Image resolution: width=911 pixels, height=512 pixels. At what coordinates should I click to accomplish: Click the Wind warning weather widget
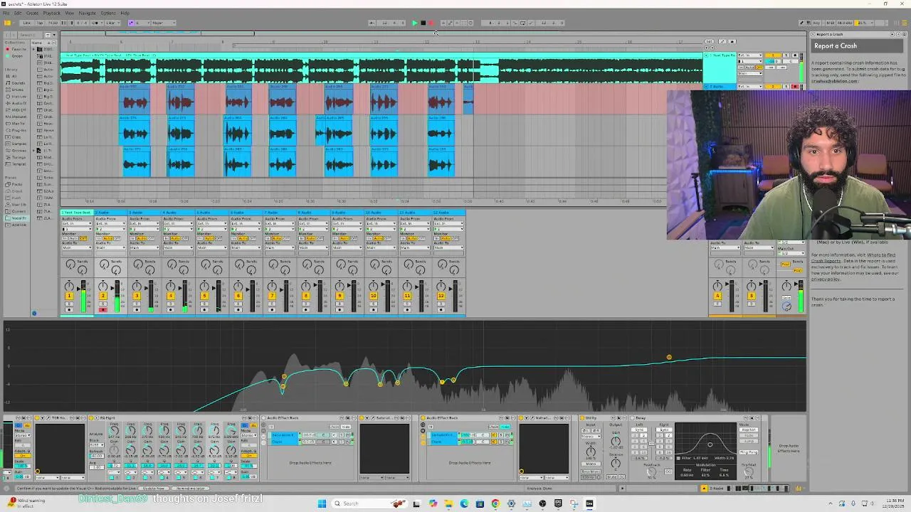coord(27,503)
